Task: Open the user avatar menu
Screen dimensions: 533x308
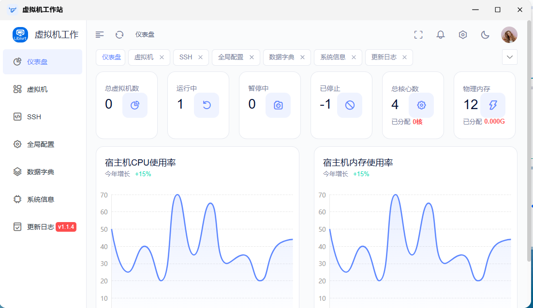Action: (x=509, y=35)
